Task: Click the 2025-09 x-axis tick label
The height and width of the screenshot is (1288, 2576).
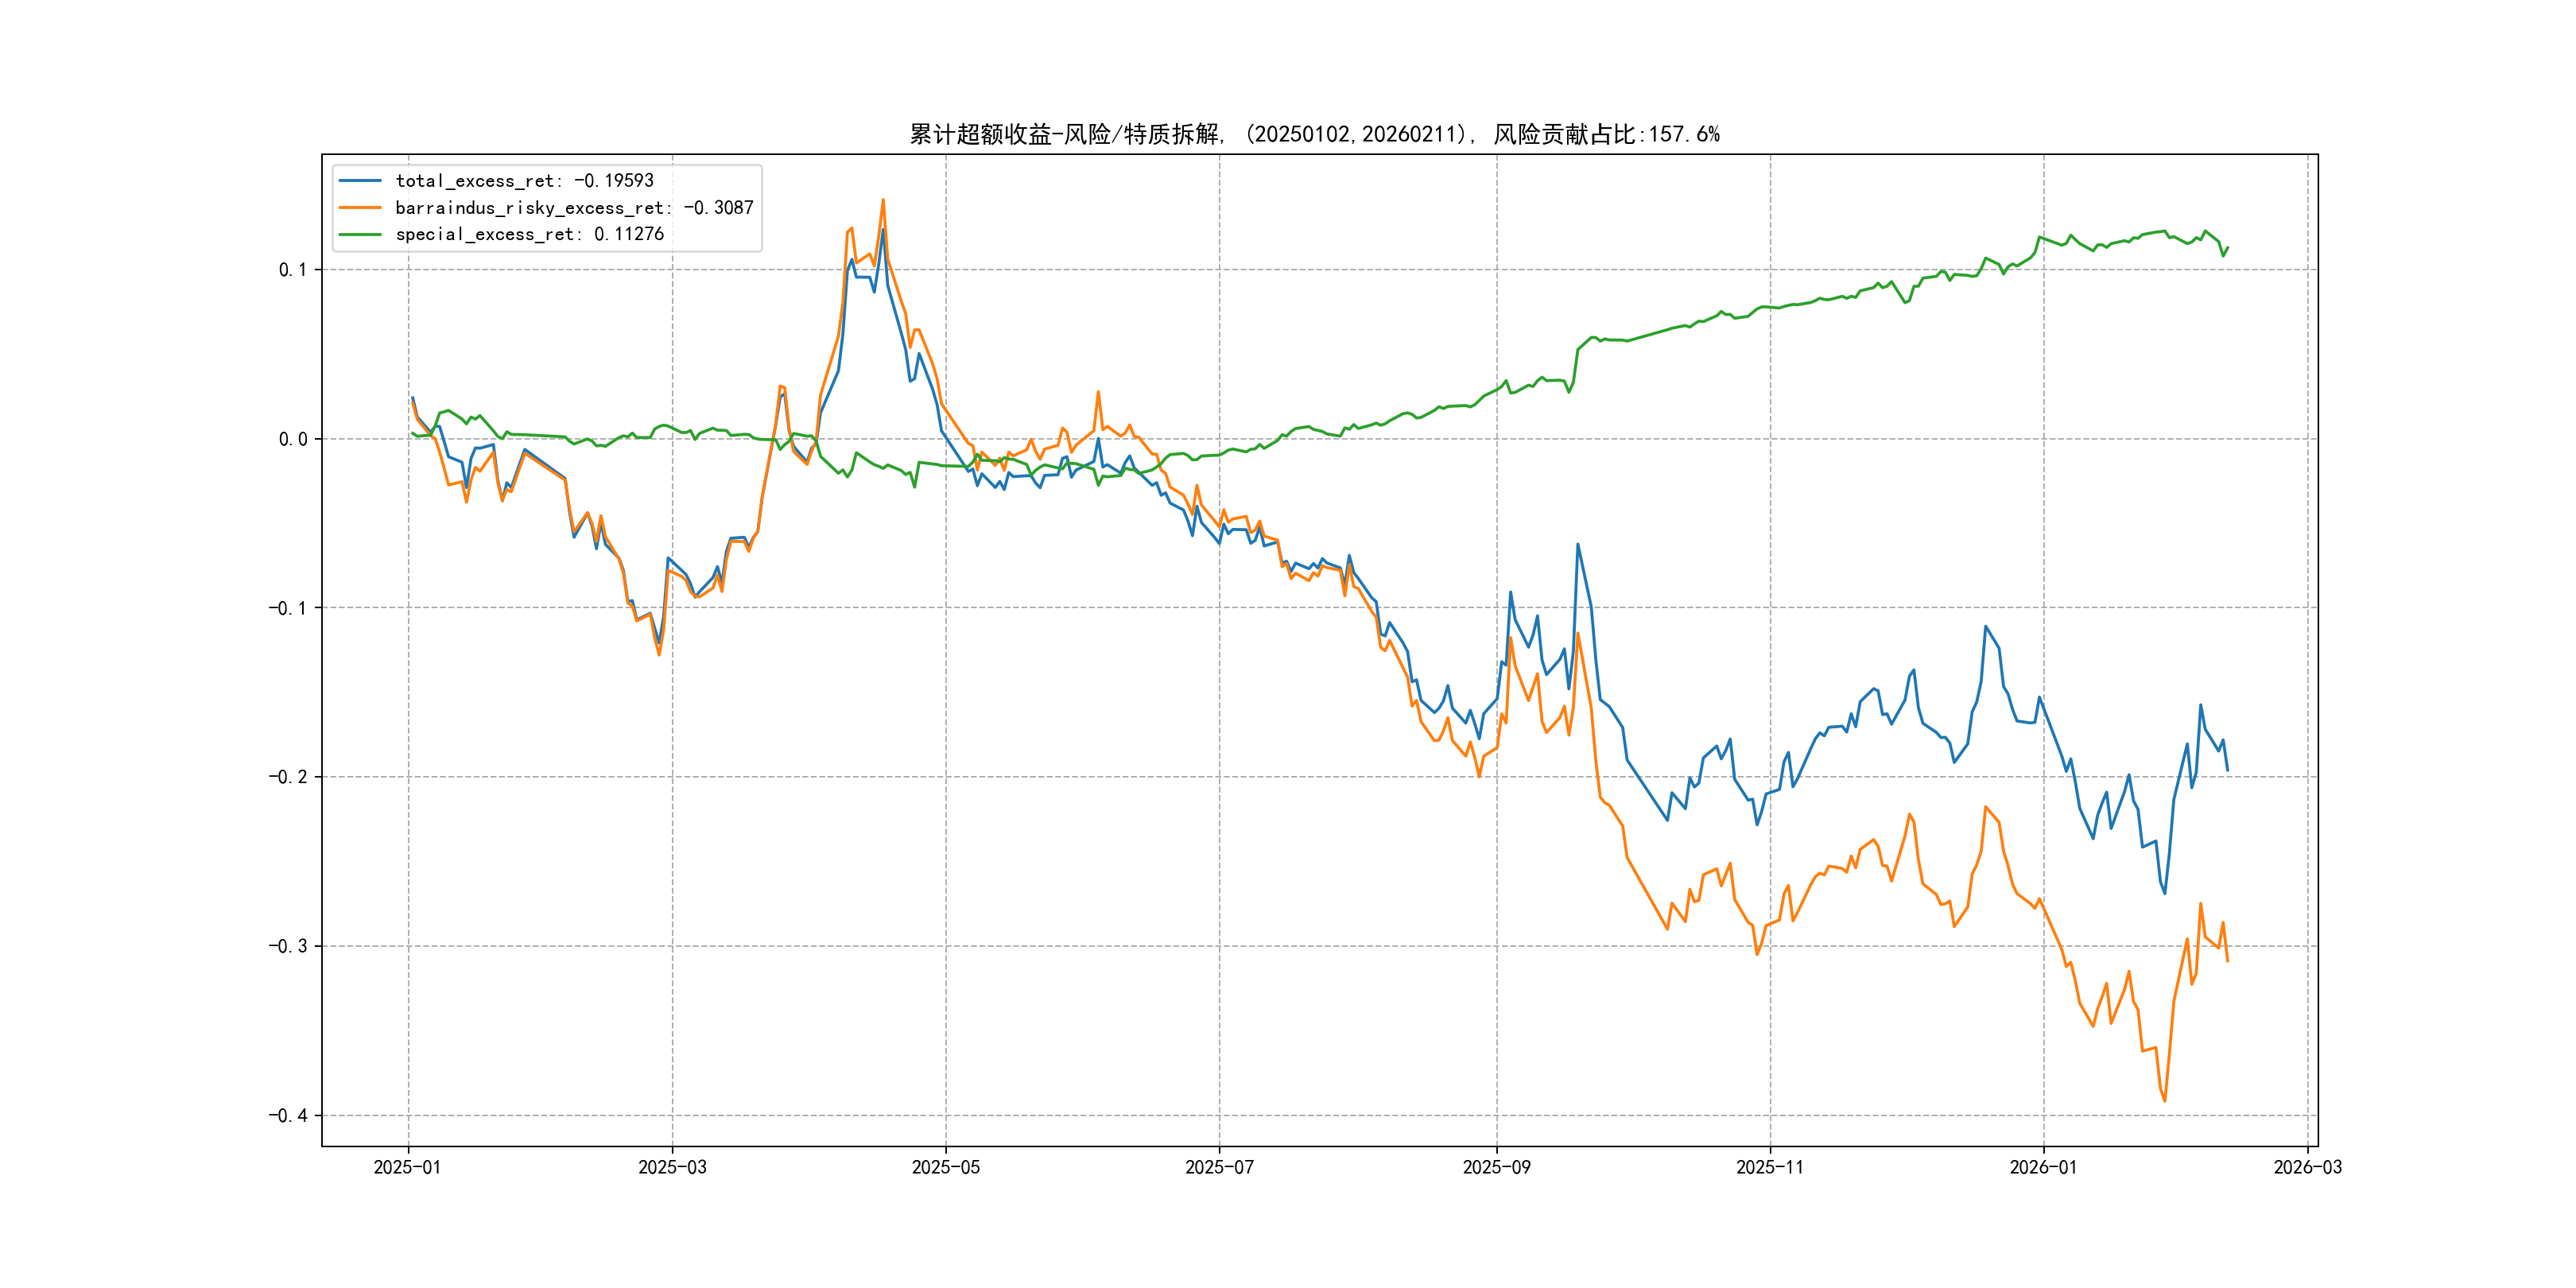Action: tap(1496, 1167)
